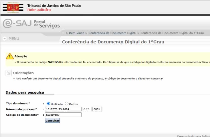210x137 pixels.
Task: Open Conferência de Documento Digital do 1ºGrau breadcrumb
Action: click(172, 33)
